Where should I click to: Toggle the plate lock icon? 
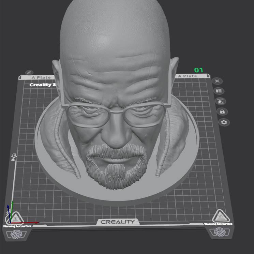222,111
